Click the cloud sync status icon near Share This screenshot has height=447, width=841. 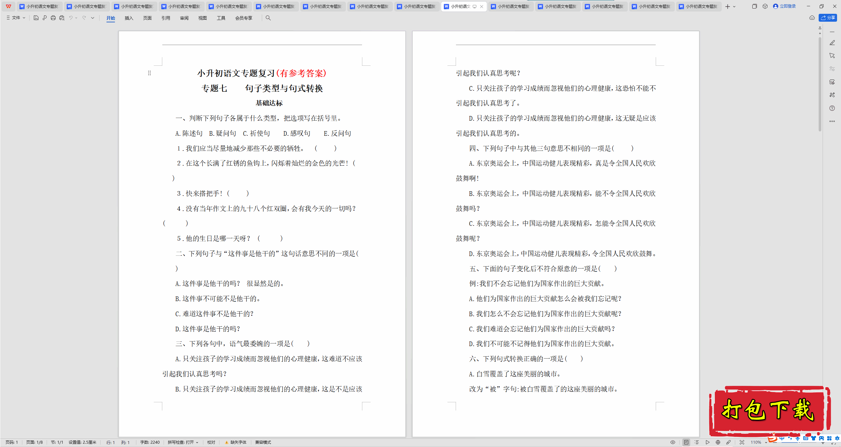tap(812, 18)
